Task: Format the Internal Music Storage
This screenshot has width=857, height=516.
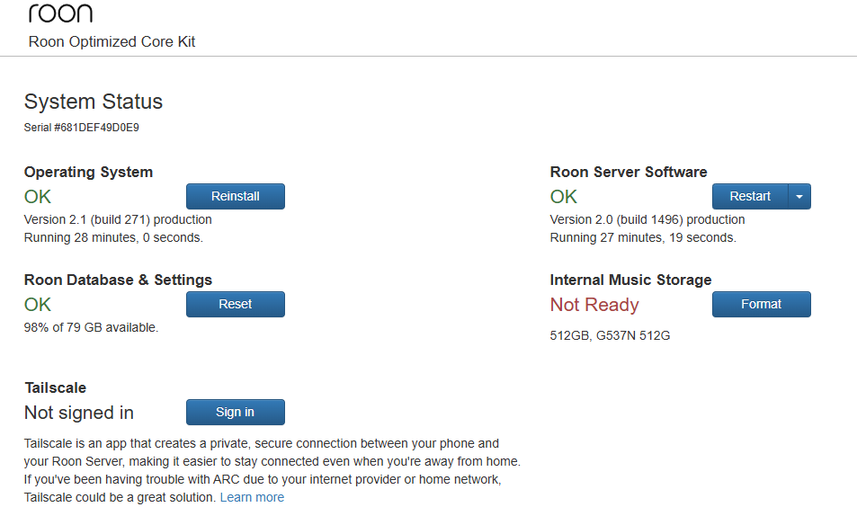Action: pos(761,305)
